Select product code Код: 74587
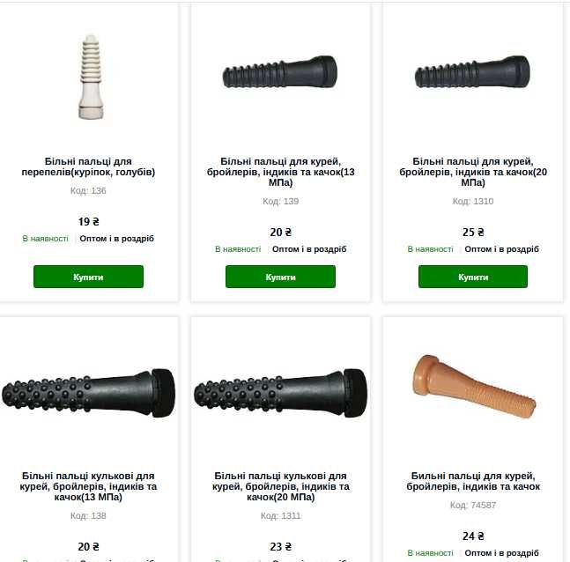 coord(472,505)
